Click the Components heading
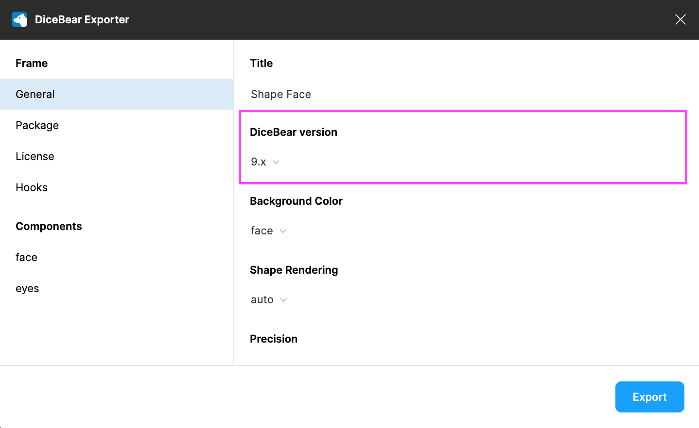This screenshot has width=699, height=428. click(49, 226)
